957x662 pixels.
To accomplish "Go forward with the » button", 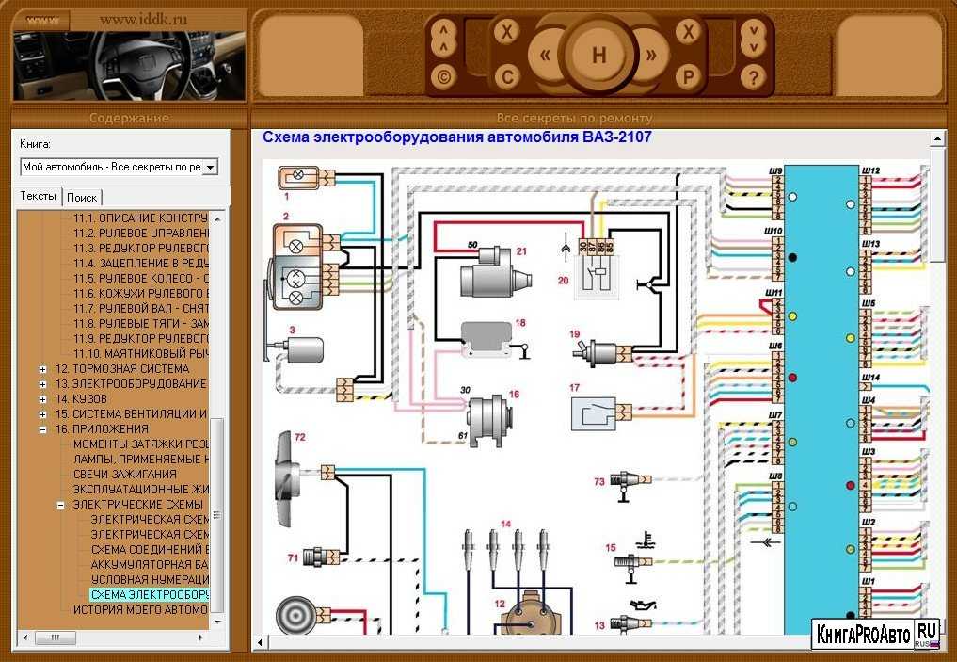I will point(651,55).
